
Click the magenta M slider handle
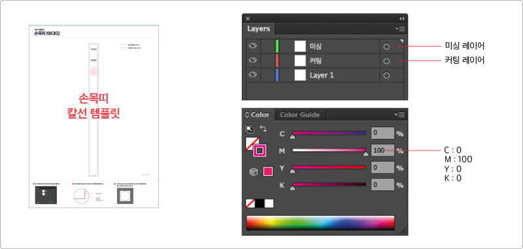[x=365, y=154]
